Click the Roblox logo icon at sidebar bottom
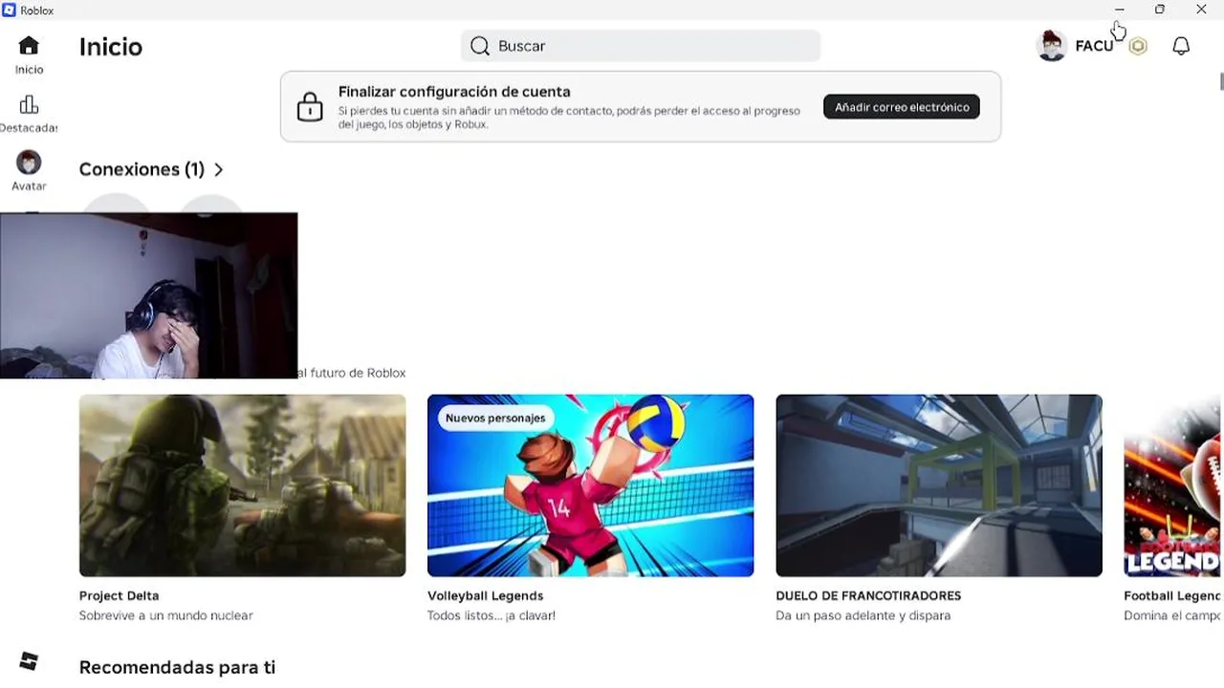 coord(29,661)
